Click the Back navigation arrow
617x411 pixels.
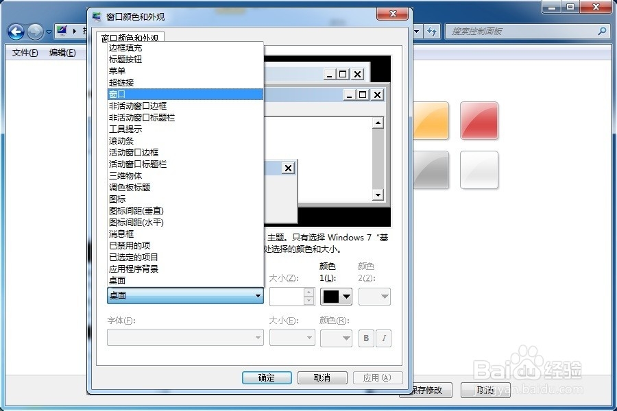[15, 31]
